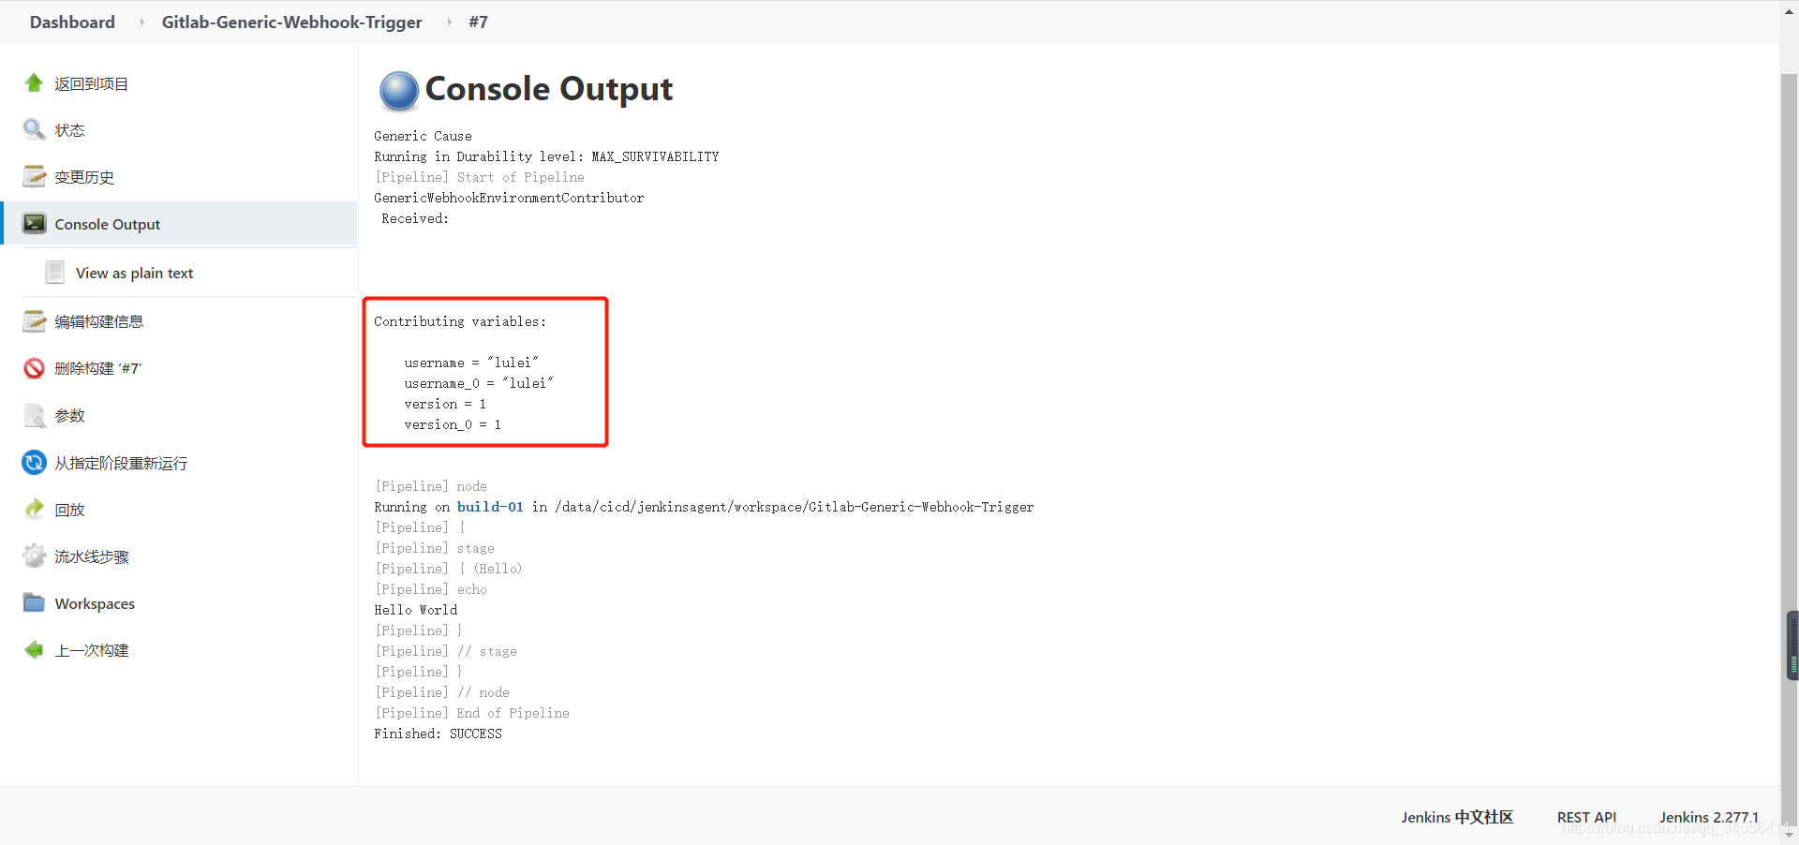
Task: Open the #7 build breadcrumb
Action: point(478,22)
